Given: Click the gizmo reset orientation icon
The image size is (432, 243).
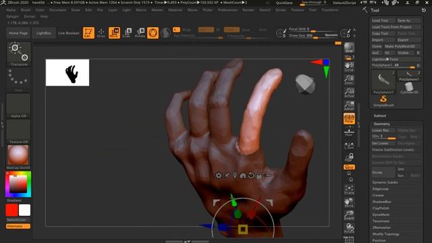Looking at the screenshot, I should [251, 175].
